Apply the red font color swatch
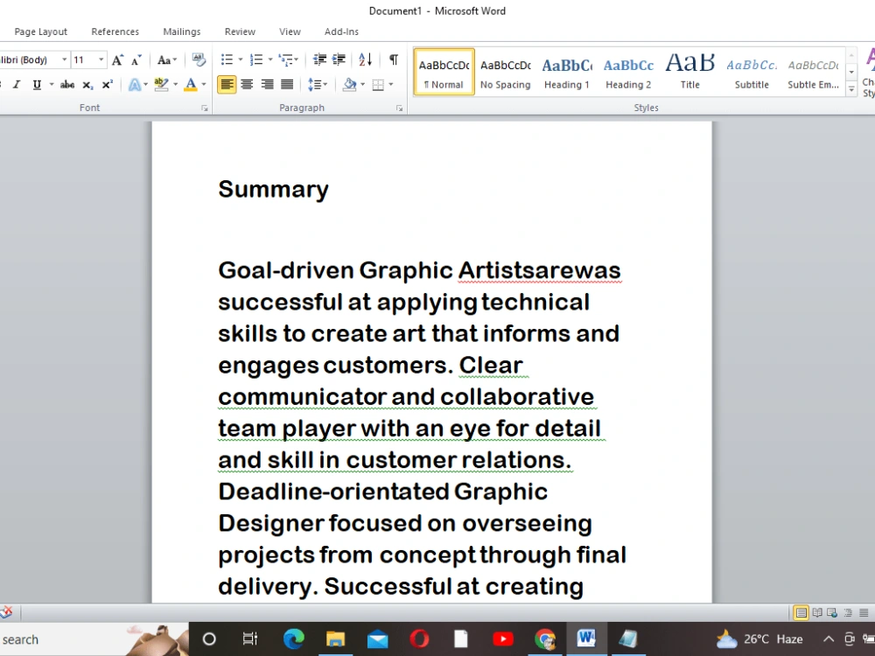The height and width of the screenshot is (656, 875). 191,85
